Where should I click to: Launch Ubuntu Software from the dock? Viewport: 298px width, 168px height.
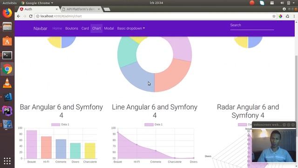7,41
